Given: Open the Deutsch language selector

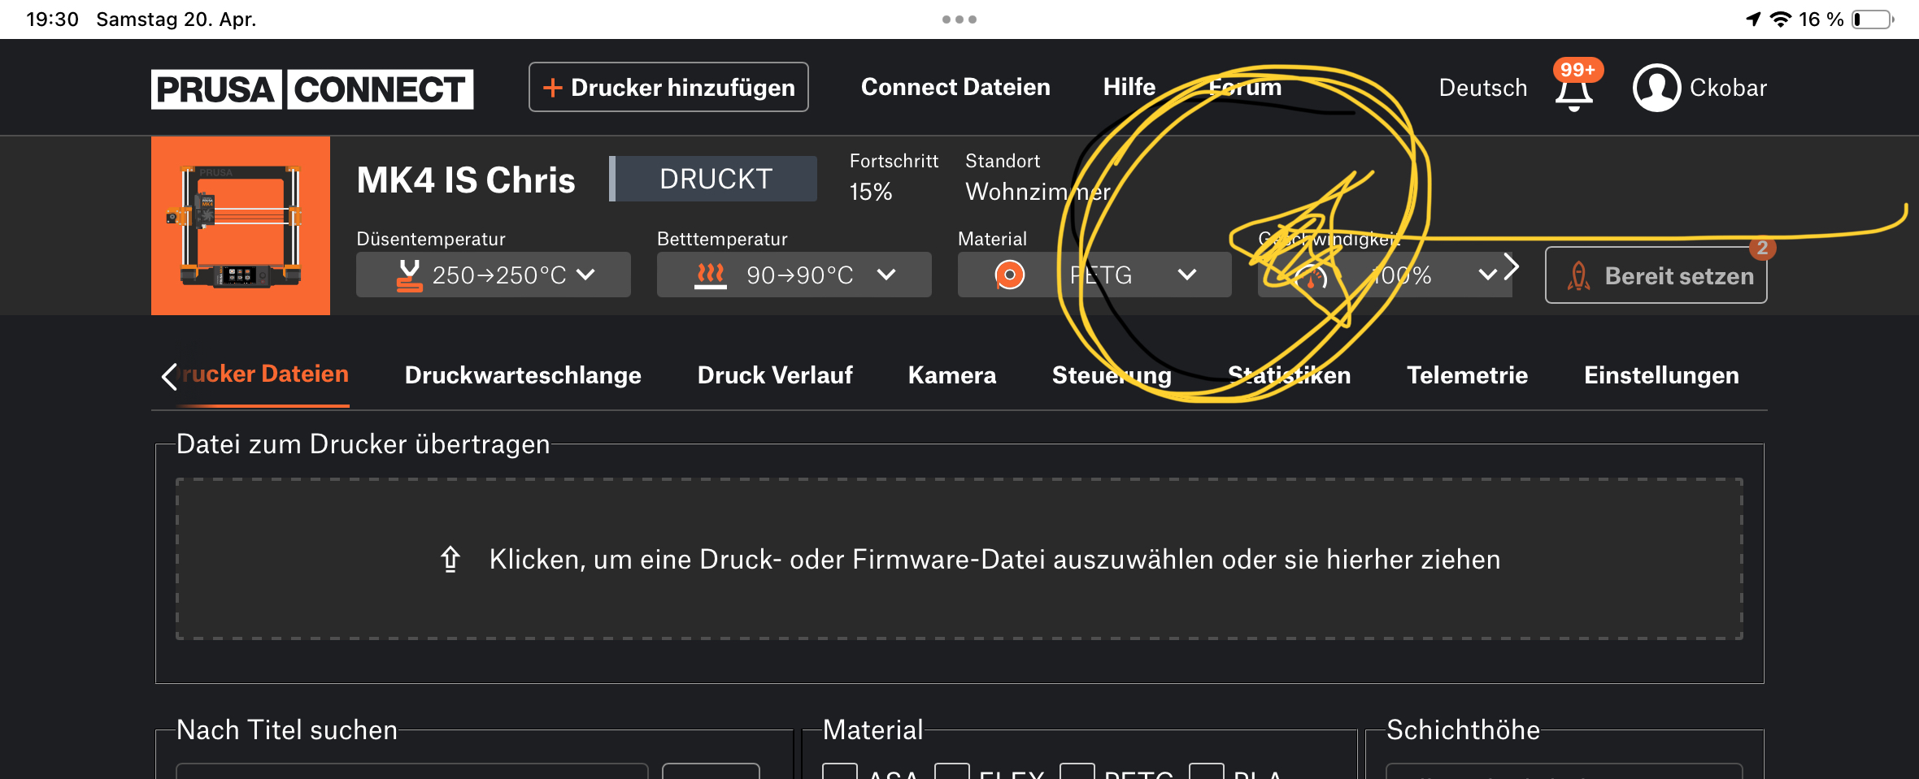Looking at the screenshot, I should (x=1483, y=88).
